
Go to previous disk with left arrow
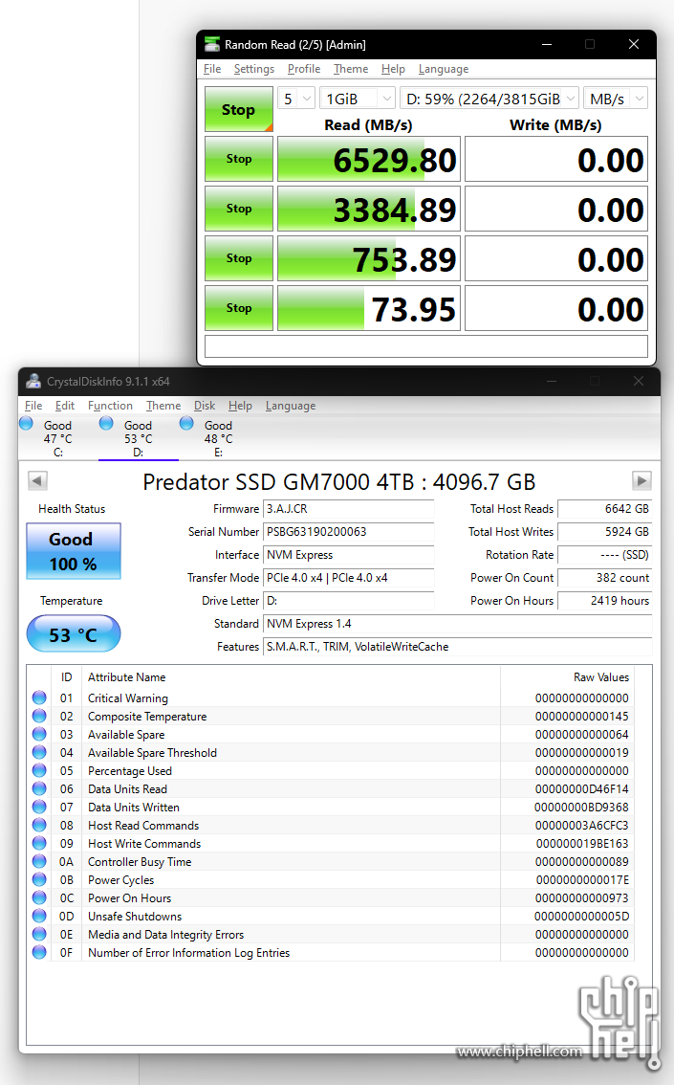pos(38,480)
